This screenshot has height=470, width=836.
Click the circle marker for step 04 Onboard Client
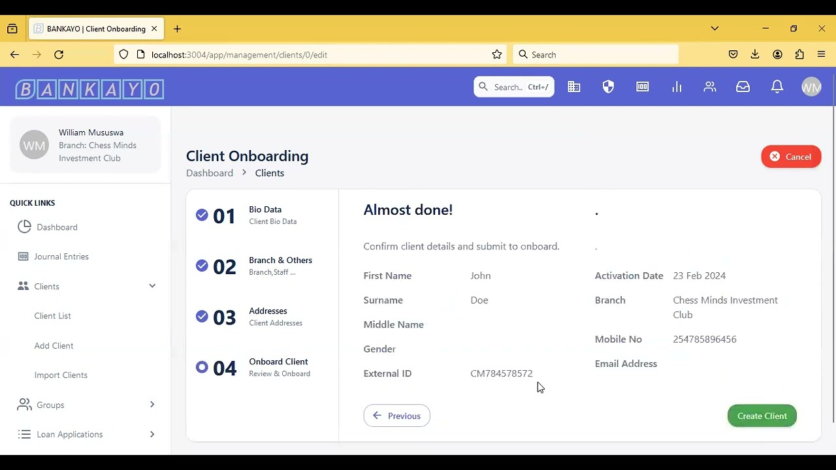click(x=202, y=368)
